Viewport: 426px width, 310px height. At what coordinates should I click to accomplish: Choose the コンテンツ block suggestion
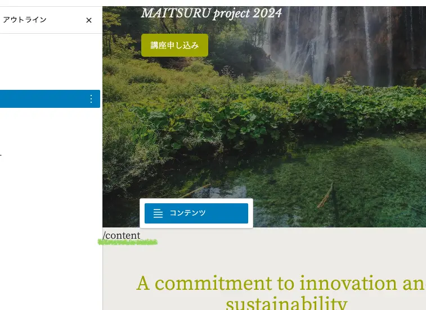[196, 213]
